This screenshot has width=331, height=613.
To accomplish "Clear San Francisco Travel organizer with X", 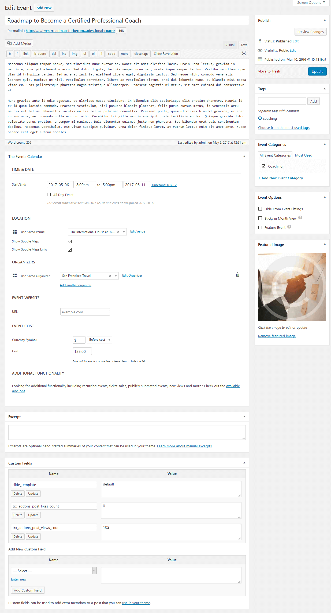I will [x=110, y=276].
